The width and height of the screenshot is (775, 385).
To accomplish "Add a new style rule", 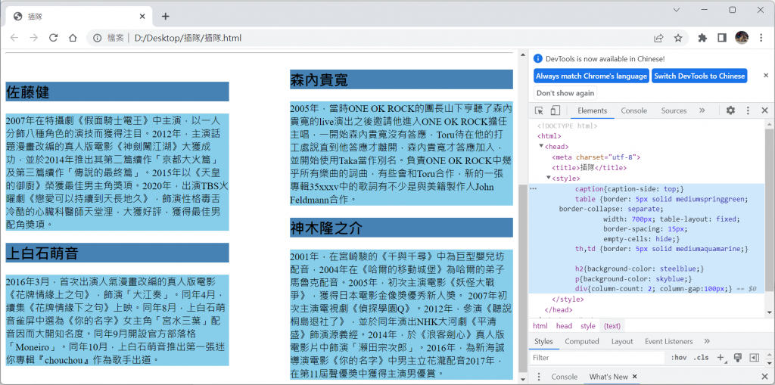I will click(x=721, y=357).
